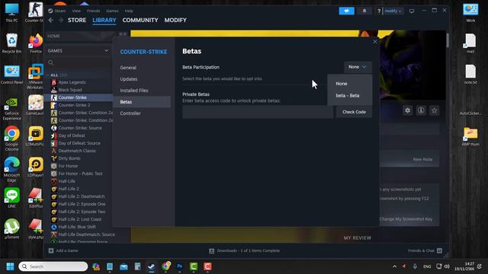Close the Counter-Strike properties dialog
The height and width of the screenshot is (274, 488).
tap(375, 41)
